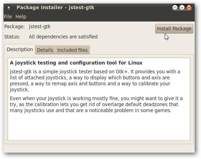Click the up-arrow window button
Screen dimensions: 201x159
tap(175, 7)
